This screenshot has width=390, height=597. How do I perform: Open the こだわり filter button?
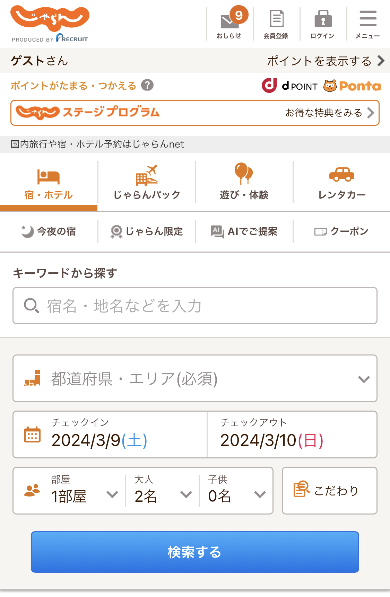pyautogui.click(x=329, y=491)
